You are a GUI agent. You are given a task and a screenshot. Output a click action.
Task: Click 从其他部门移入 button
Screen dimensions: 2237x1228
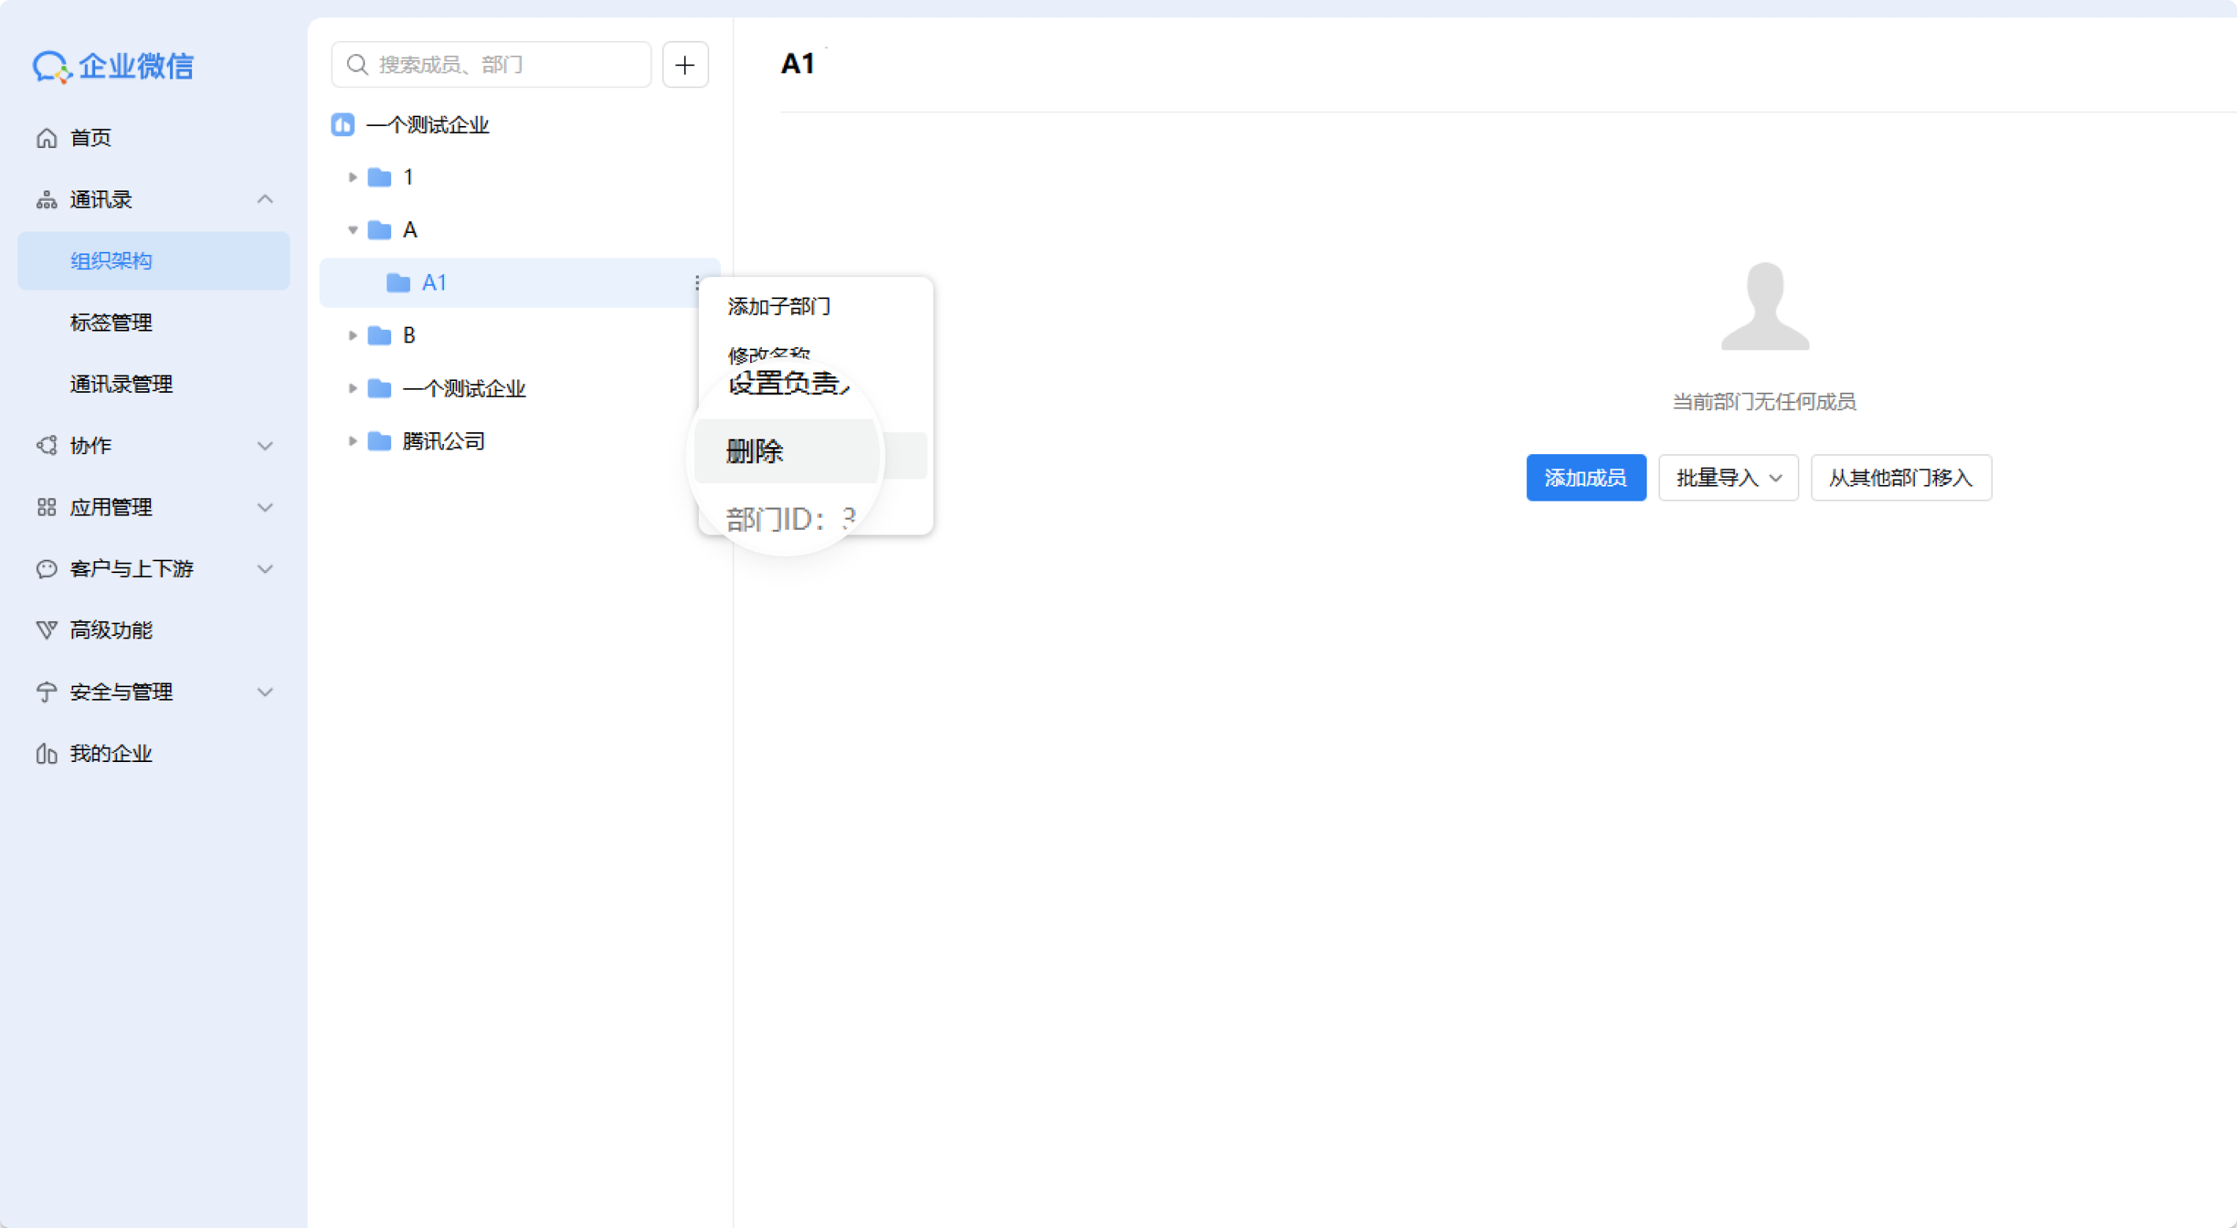pyautogui.click(x=1901, y=478)
